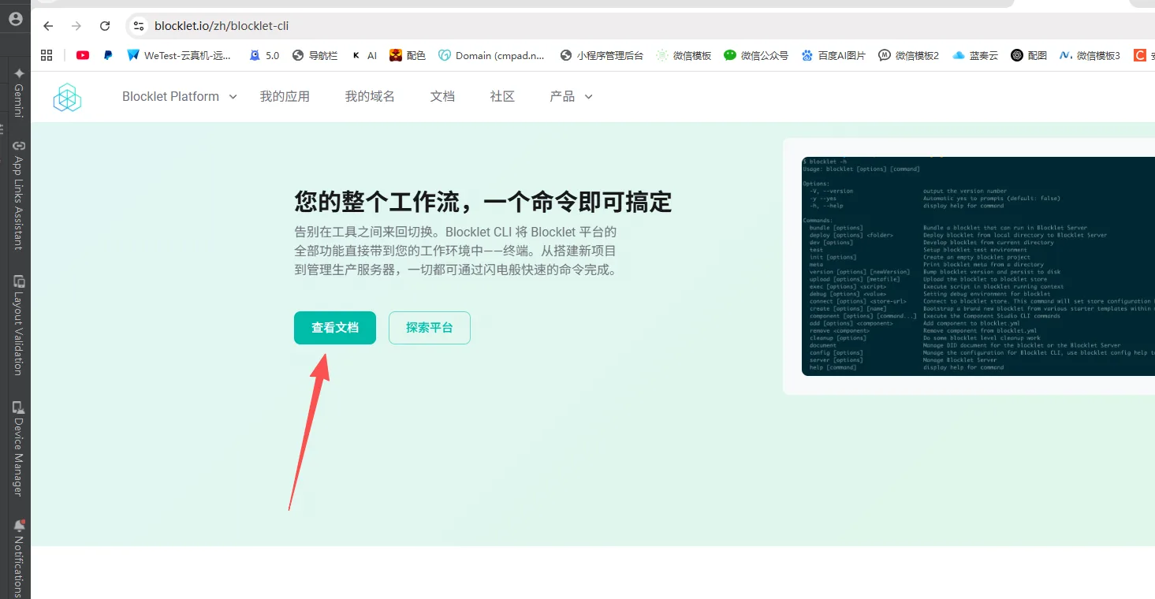Open the 配图 bookmark
Screen dimensions: 1155x599
point(1030,55)
